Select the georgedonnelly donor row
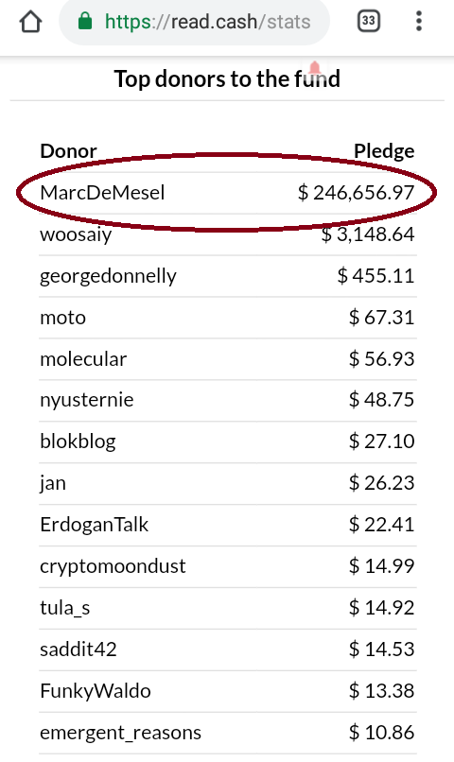The width and height of the screenshot is (454, 762). click(228, 276)
